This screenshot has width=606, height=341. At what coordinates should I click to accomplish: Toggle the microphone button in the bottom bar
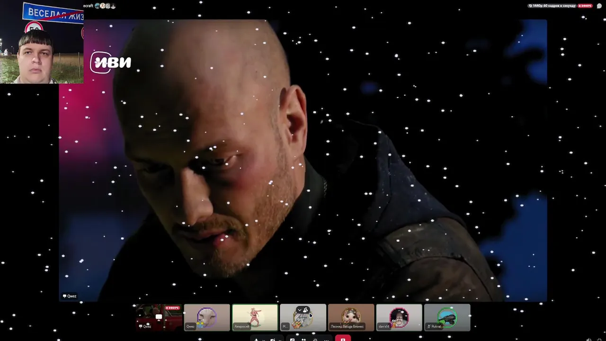[256, 339]
